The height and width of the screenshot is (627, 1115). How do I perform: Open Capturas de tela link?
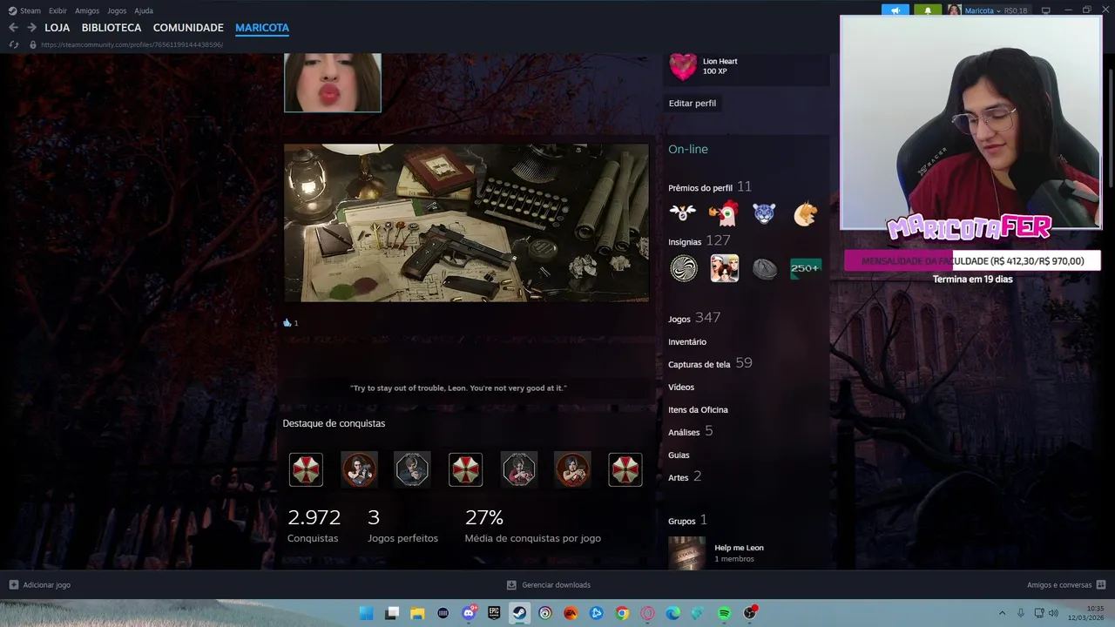point(699,364)
